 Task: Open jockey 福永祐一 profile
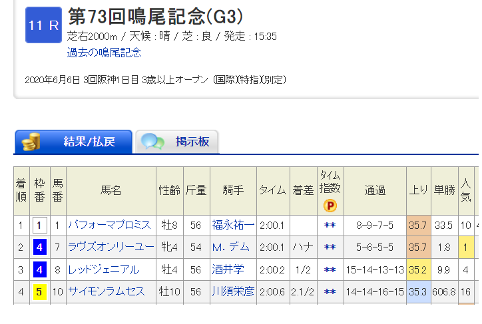coord(233,225)
